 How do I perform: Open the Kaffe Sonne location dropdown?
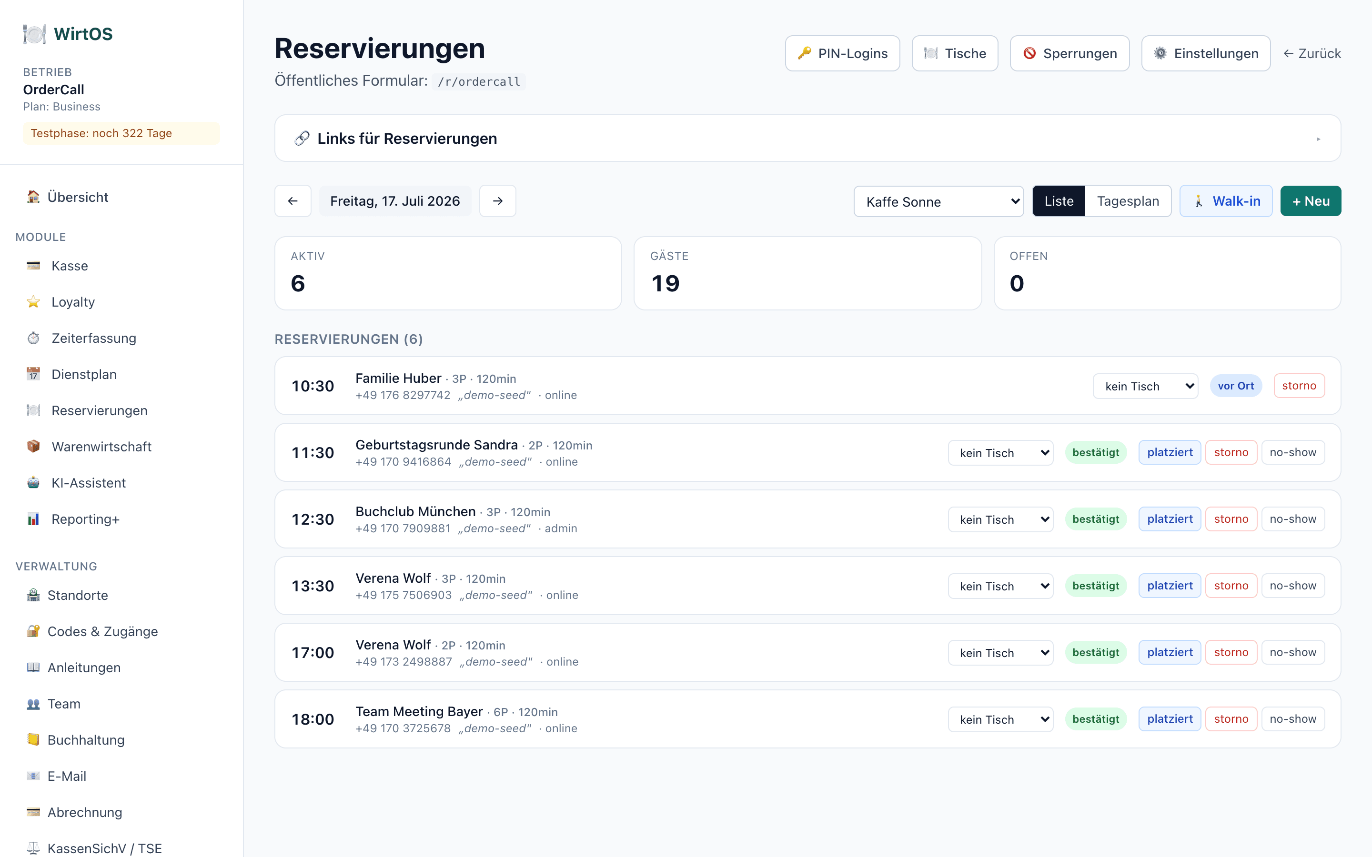tap(938, 201)
